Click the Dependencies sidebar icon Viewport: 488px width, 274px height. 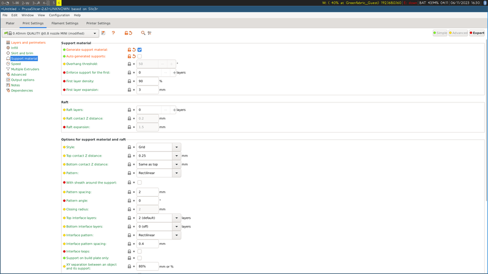8,90
